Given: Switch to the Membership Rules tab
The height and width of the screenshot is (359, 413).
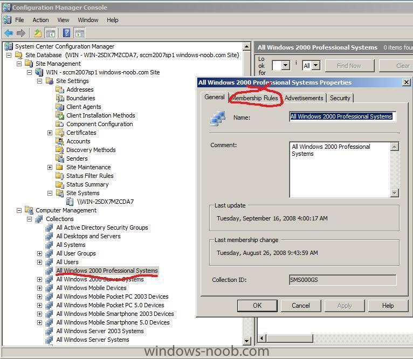Looking at the screenshot, I should point(254,98).
